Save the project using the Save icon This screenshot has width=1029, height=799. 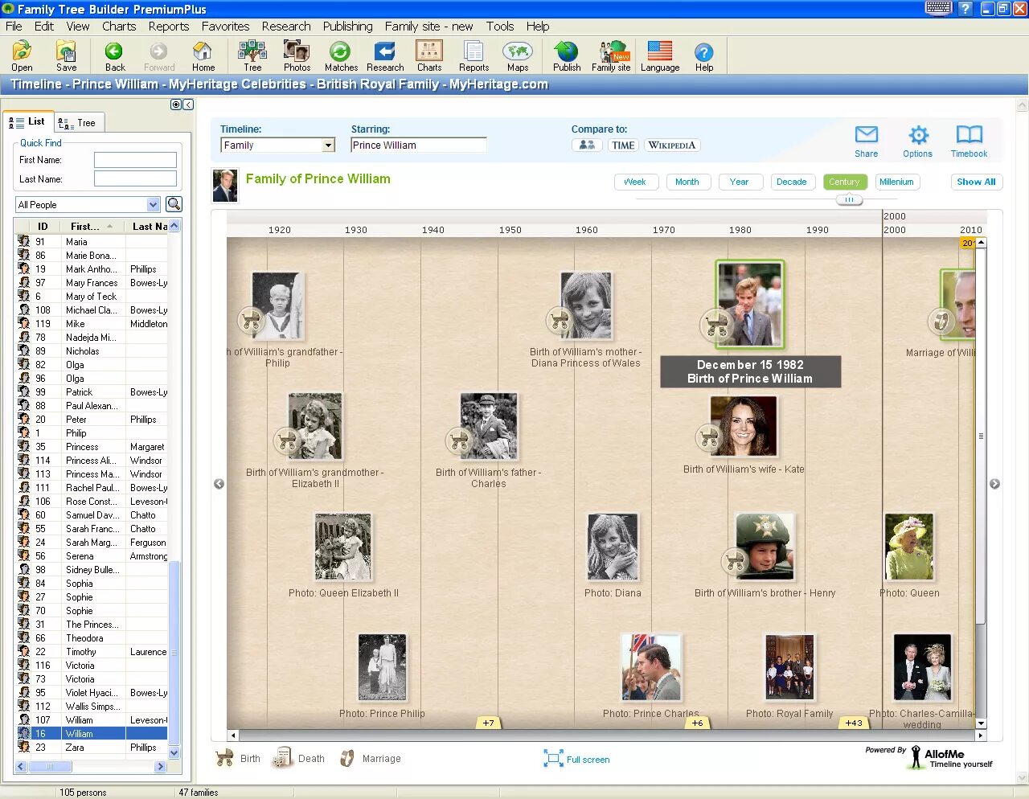click(67, 55)
